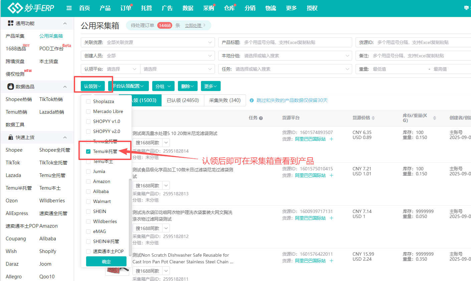Click 搜1688同款 for product 2595182813
471x281 pixels.
point(148,186)
